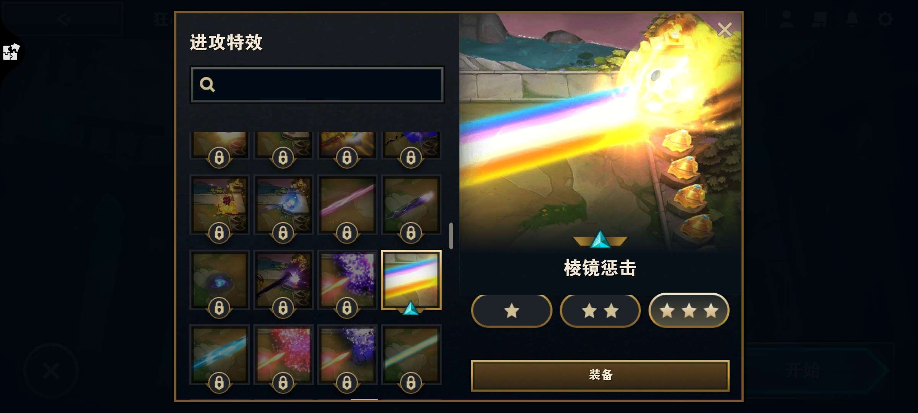Choose the locked blue orb attack effect
The width and height of the screenshot is (918, 413).
pos(283,205)
